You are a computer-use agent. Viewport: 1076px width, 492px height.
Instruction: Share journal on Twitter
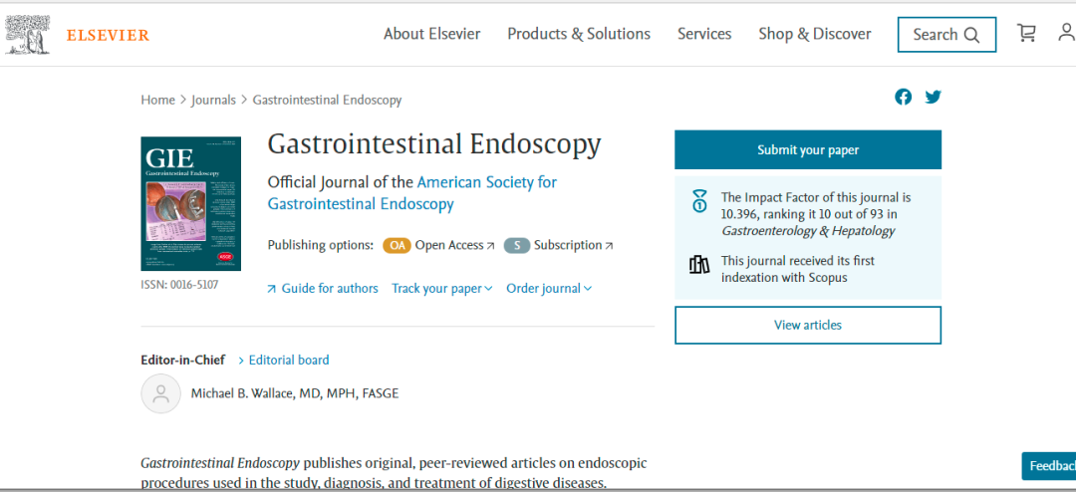pyautogui.click(x=933, y=97)
